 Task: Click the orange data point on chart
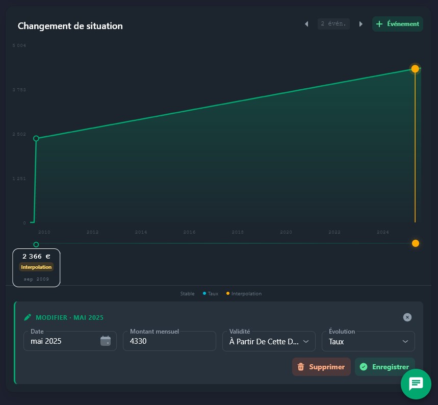(415, 68)
